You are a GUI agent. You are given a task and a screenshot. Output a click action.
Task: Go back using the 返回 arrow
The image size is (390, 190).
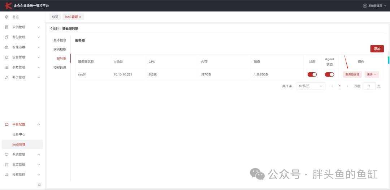[x=51, y=28]
